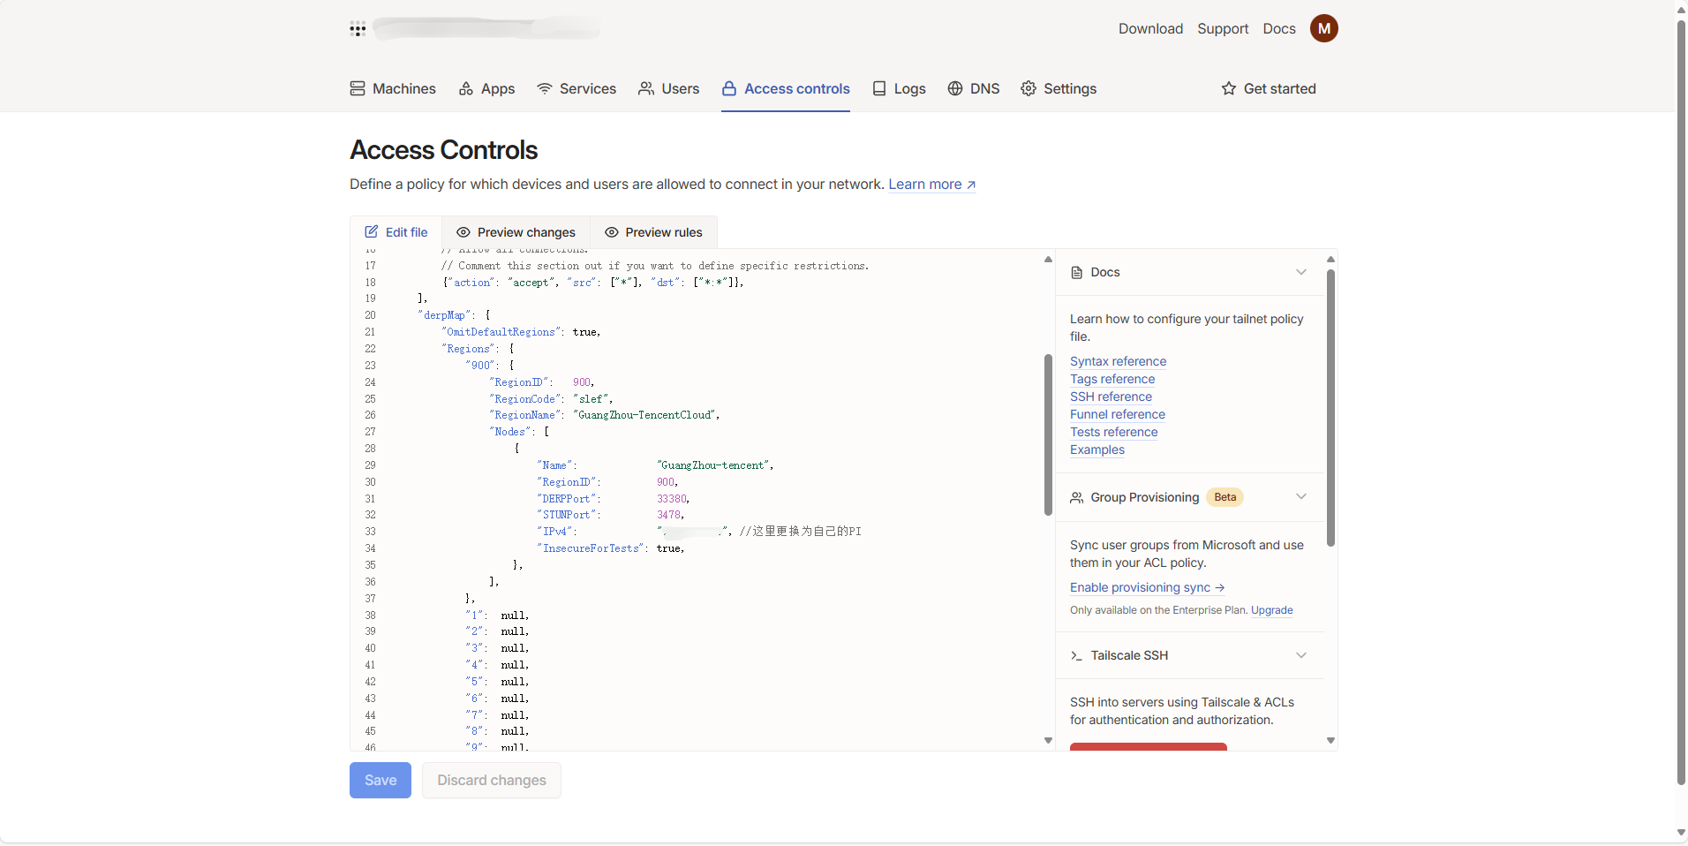
Task: Switch to the Users tab
Action: click(x=669, y=88)
